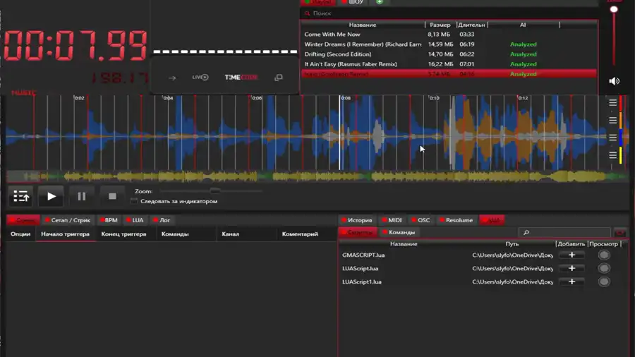Screen dimensions: 635x357
Task: Open the BPM tab
Action: coord(109,220)
